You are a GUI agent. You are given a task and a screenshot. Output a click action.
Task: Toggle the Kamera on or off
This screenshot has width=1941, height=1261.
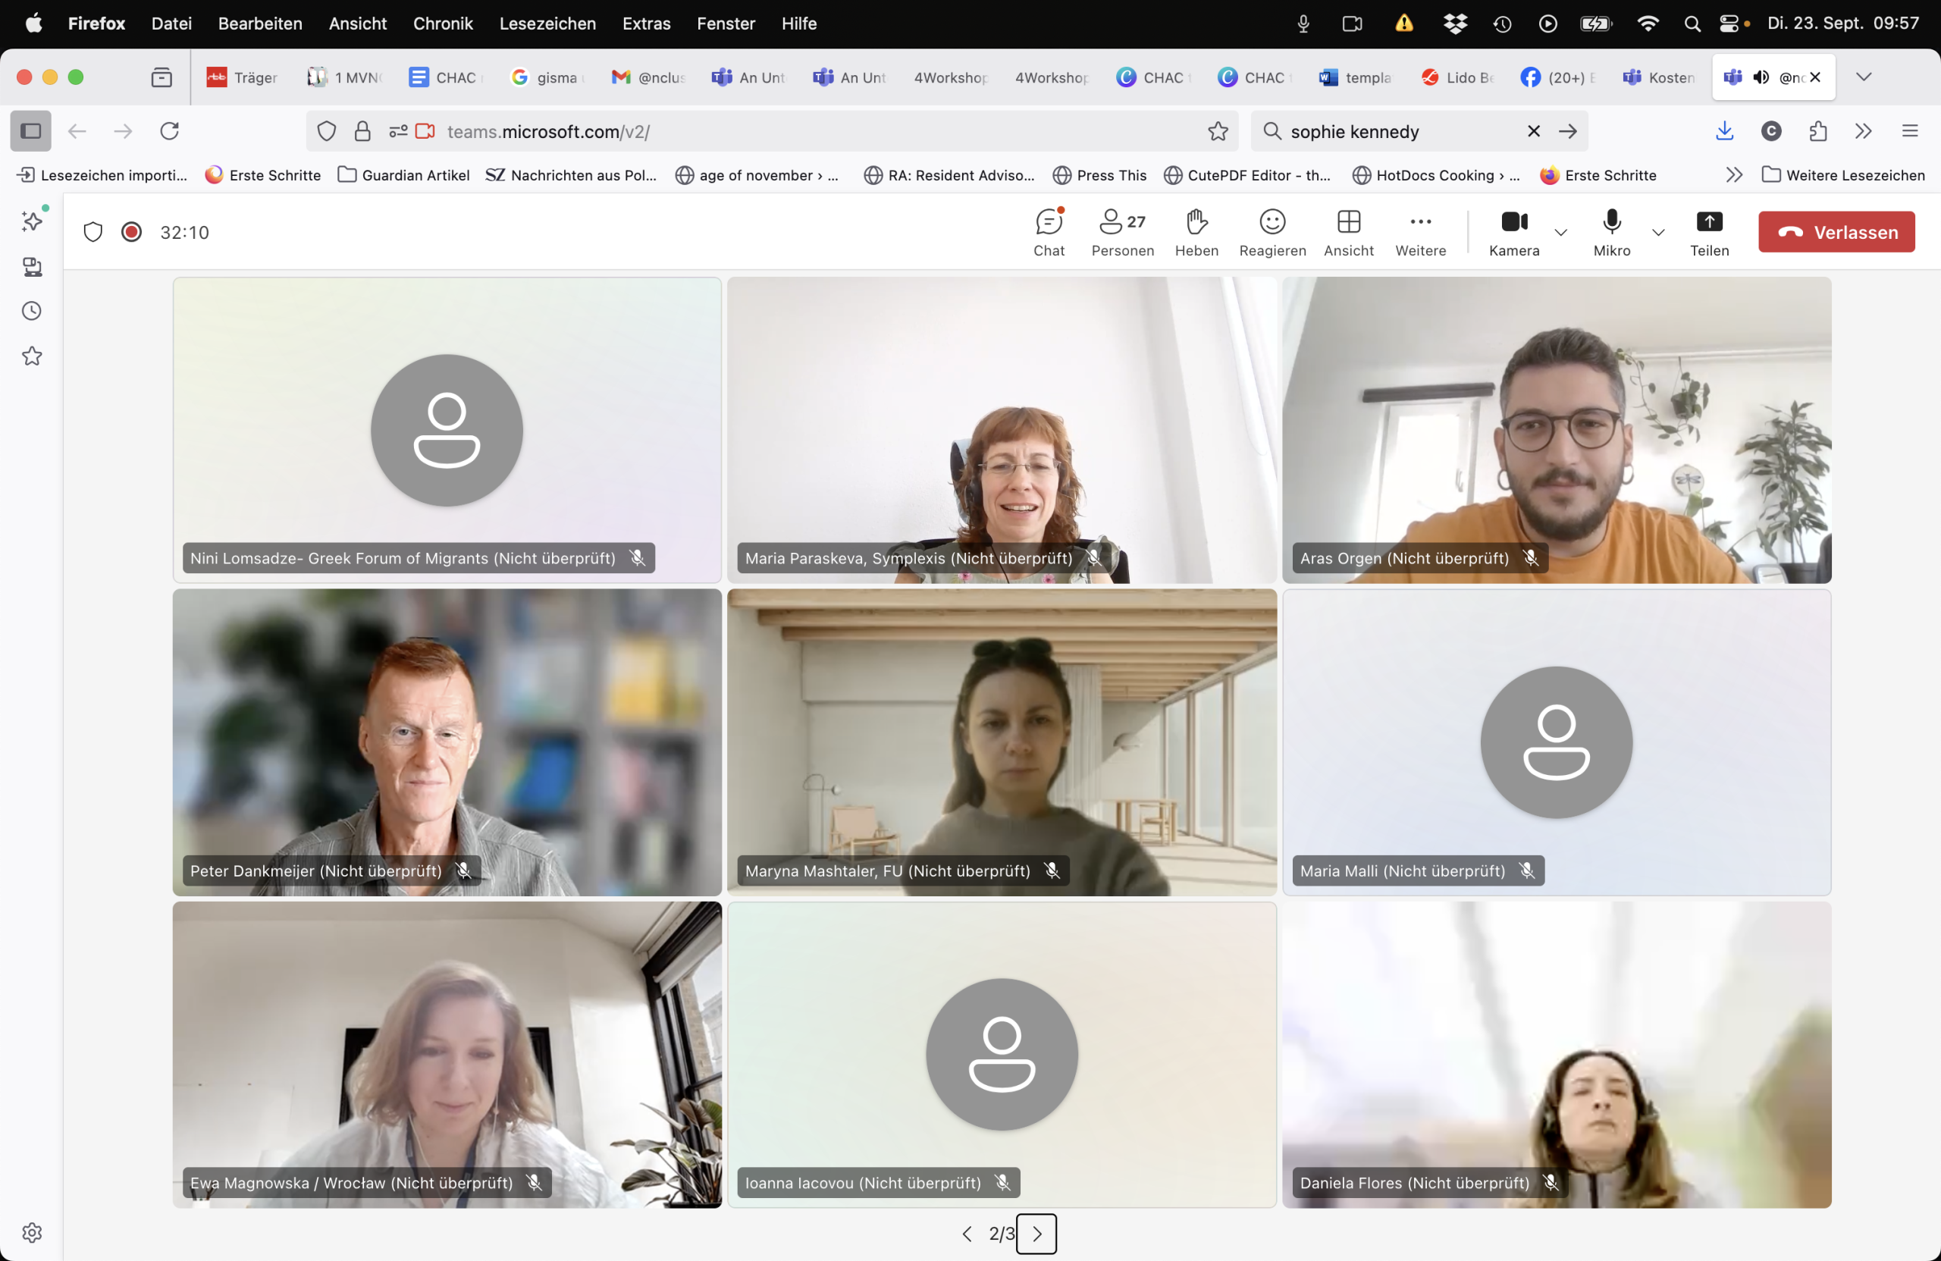[x=1513, y=231]
